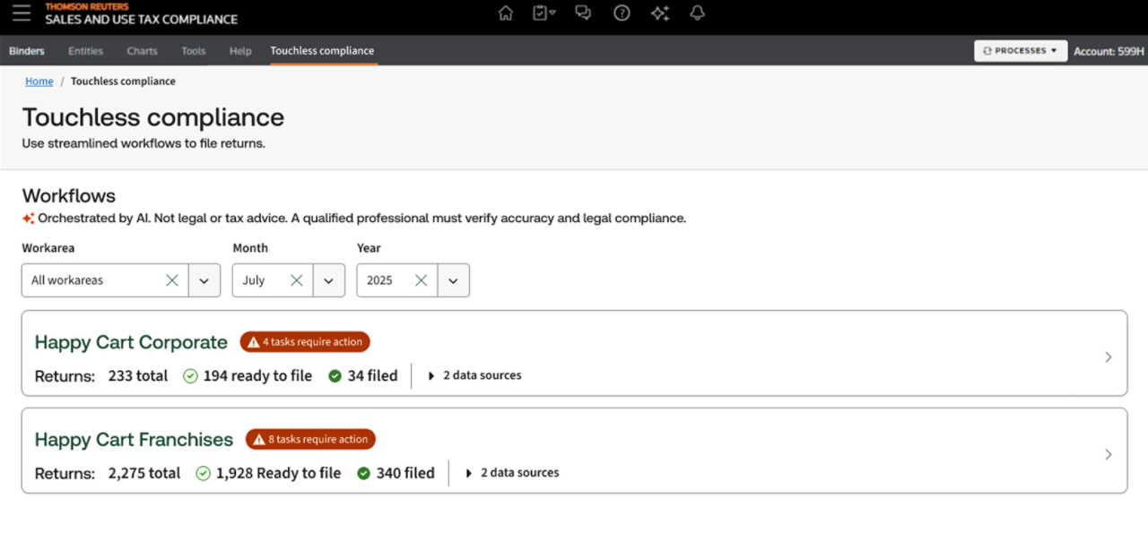
Task: Clear the 2025 year filter
Action: [421, 280]
